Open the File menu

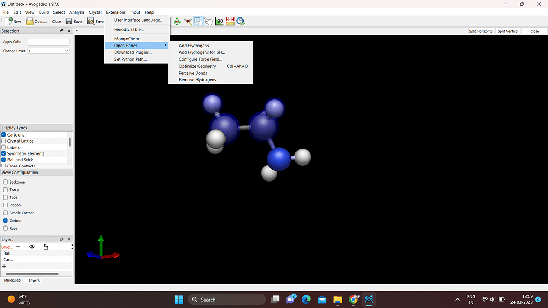pyautogui.click(x=6, y=12)
